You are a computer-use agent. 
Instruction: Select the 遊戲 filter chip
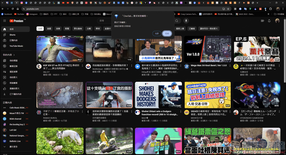tap(49, 29)
